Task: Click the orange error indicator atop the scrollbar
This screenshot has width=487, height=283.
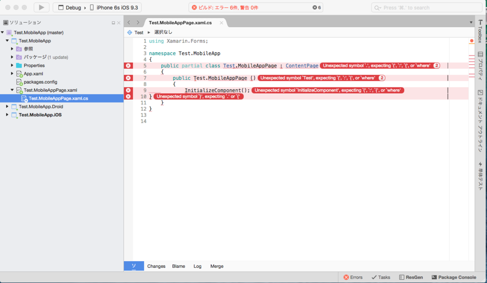Action: 471,41
